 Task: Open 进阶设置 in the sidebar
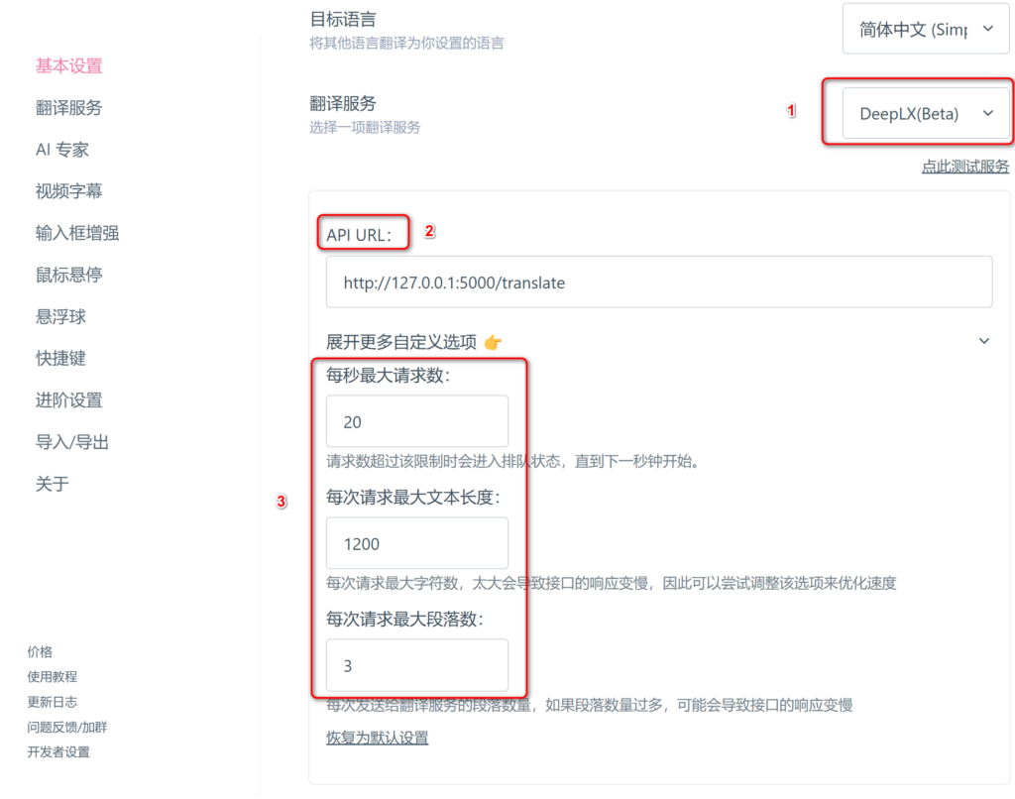68,400
